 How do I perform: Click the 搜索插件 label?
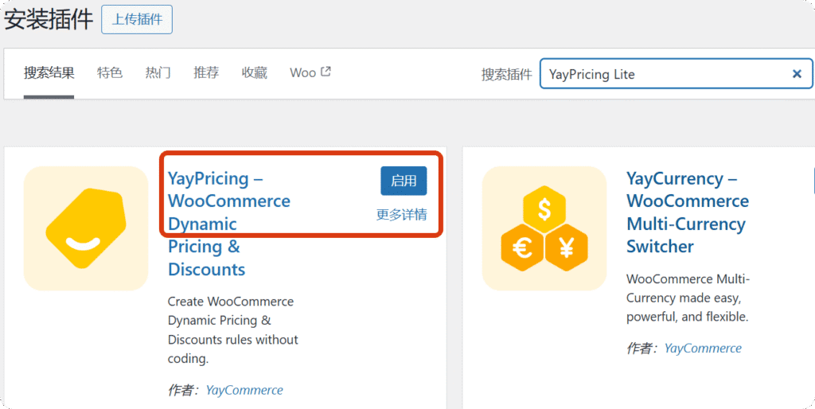pos(506,74)
